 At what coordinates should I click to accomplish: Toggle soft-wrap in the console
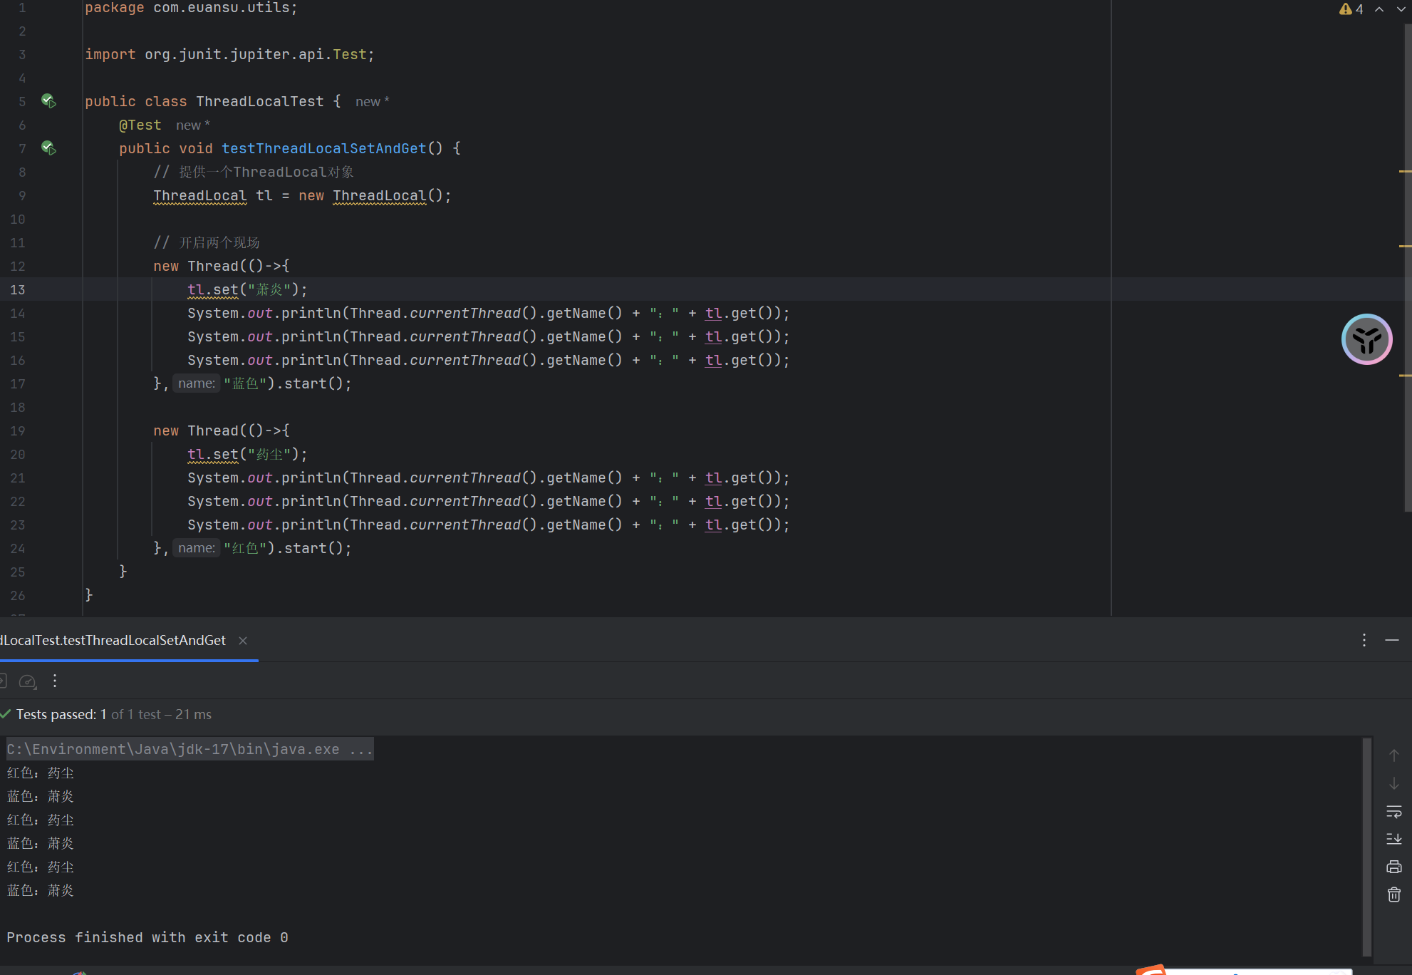pyautogui.click(x=1394, y=811)
